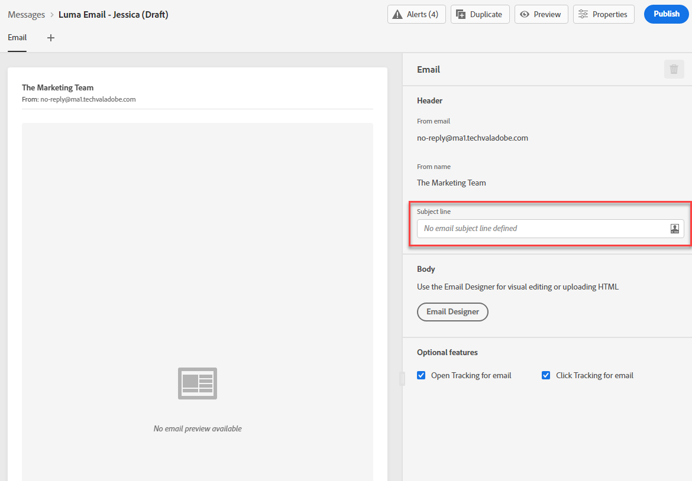Screen dimensions: 692x481
Task: Open the Alerts (4) button
Action: (x=416, y=15)
